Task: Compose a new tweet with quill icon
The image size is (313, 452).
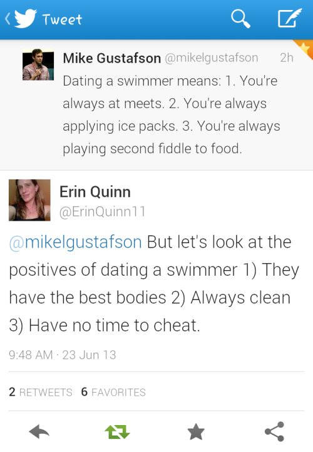Action: (x=290, y=18)
